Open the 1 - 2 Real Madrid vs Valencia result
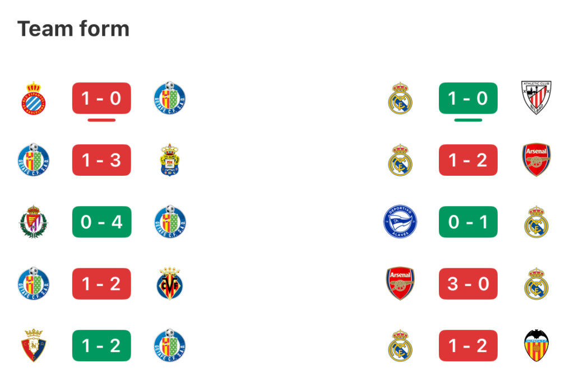Screen dimensions: 574x383 (x=468, y=345)
